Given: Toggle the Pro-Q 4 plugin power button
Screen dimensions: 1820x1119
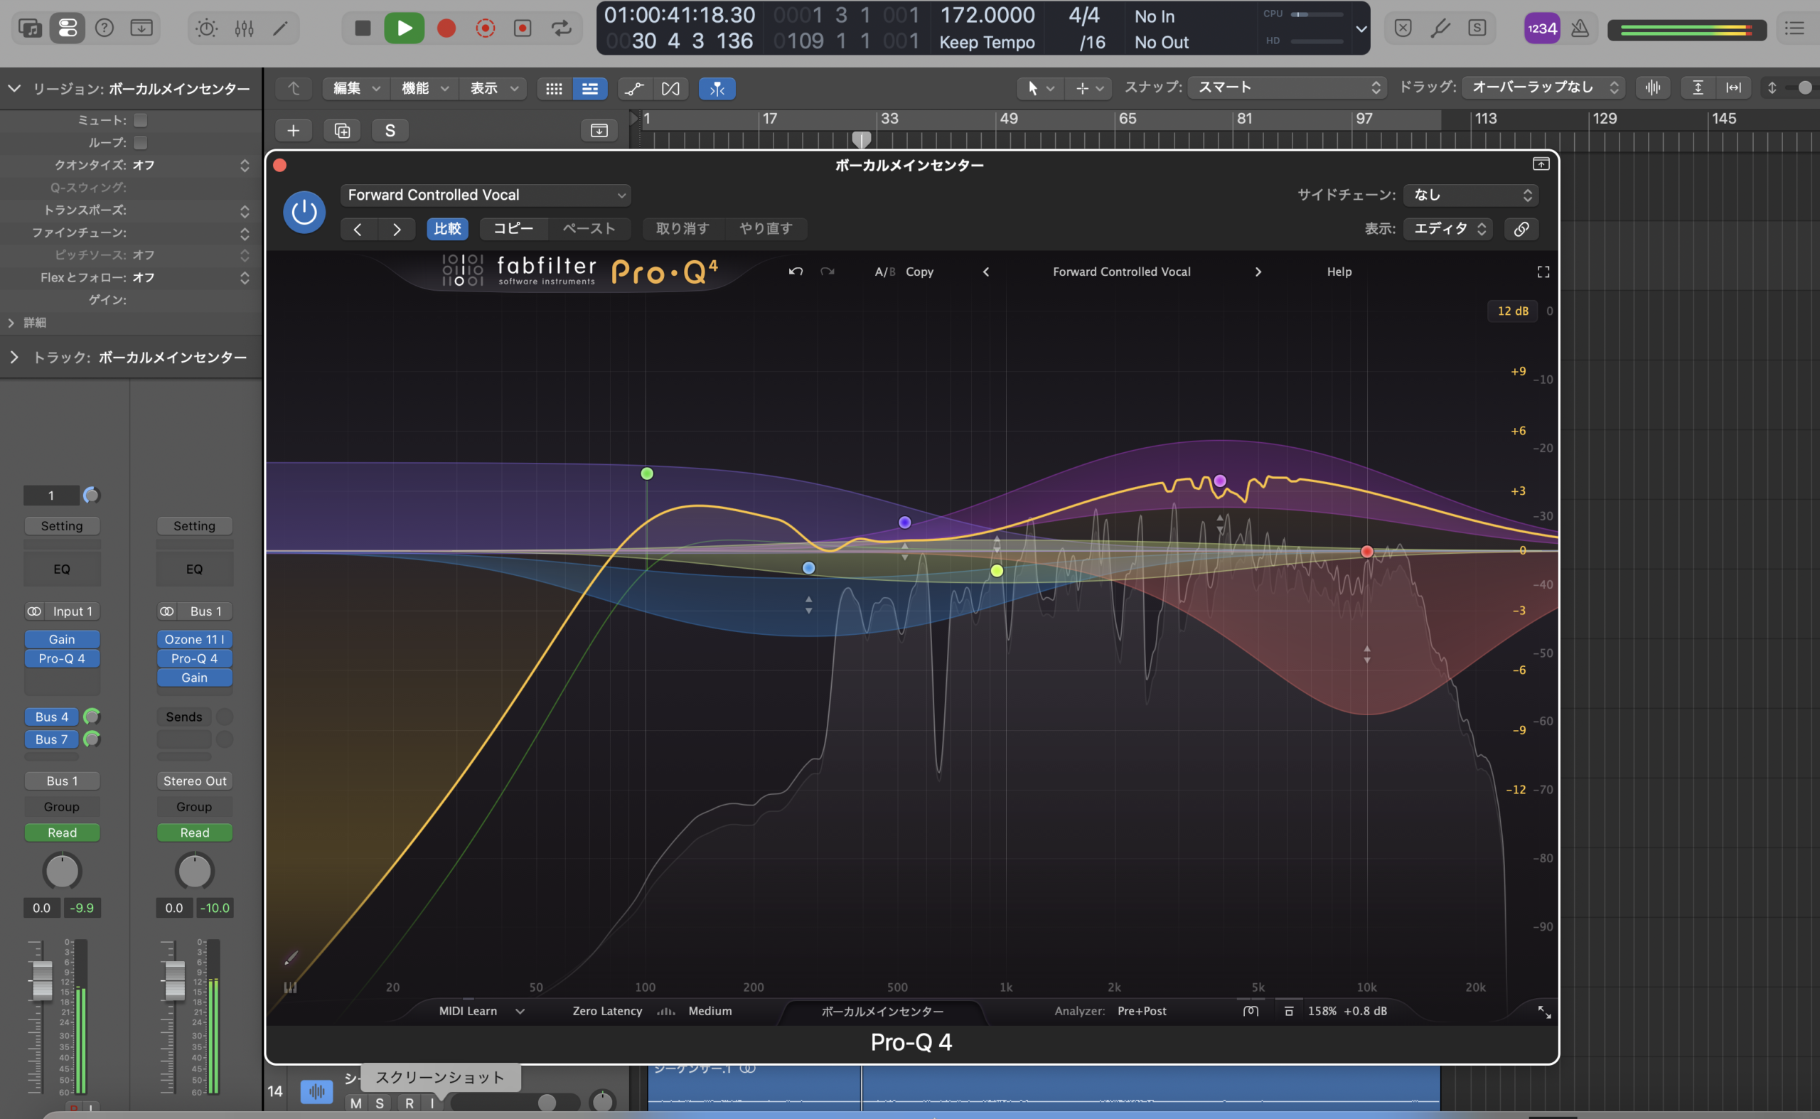Looking at the screenshot, I should (x=304, y=213).
